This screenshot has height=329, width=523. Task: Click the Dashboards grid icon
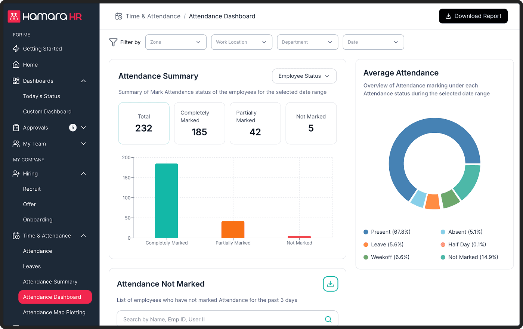[16, 81]
